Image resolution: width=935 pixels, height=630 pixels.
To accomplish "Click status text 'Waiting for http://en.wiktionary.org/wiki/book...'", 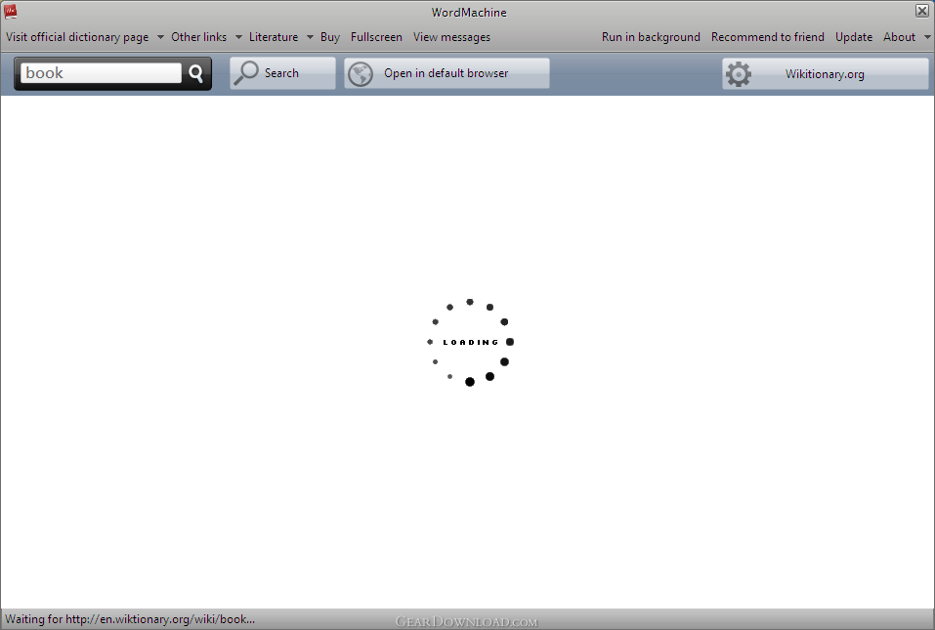I will (130, 619).
